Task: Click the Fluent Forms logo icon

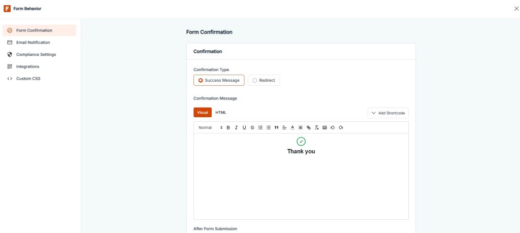Action: point(7,9)
